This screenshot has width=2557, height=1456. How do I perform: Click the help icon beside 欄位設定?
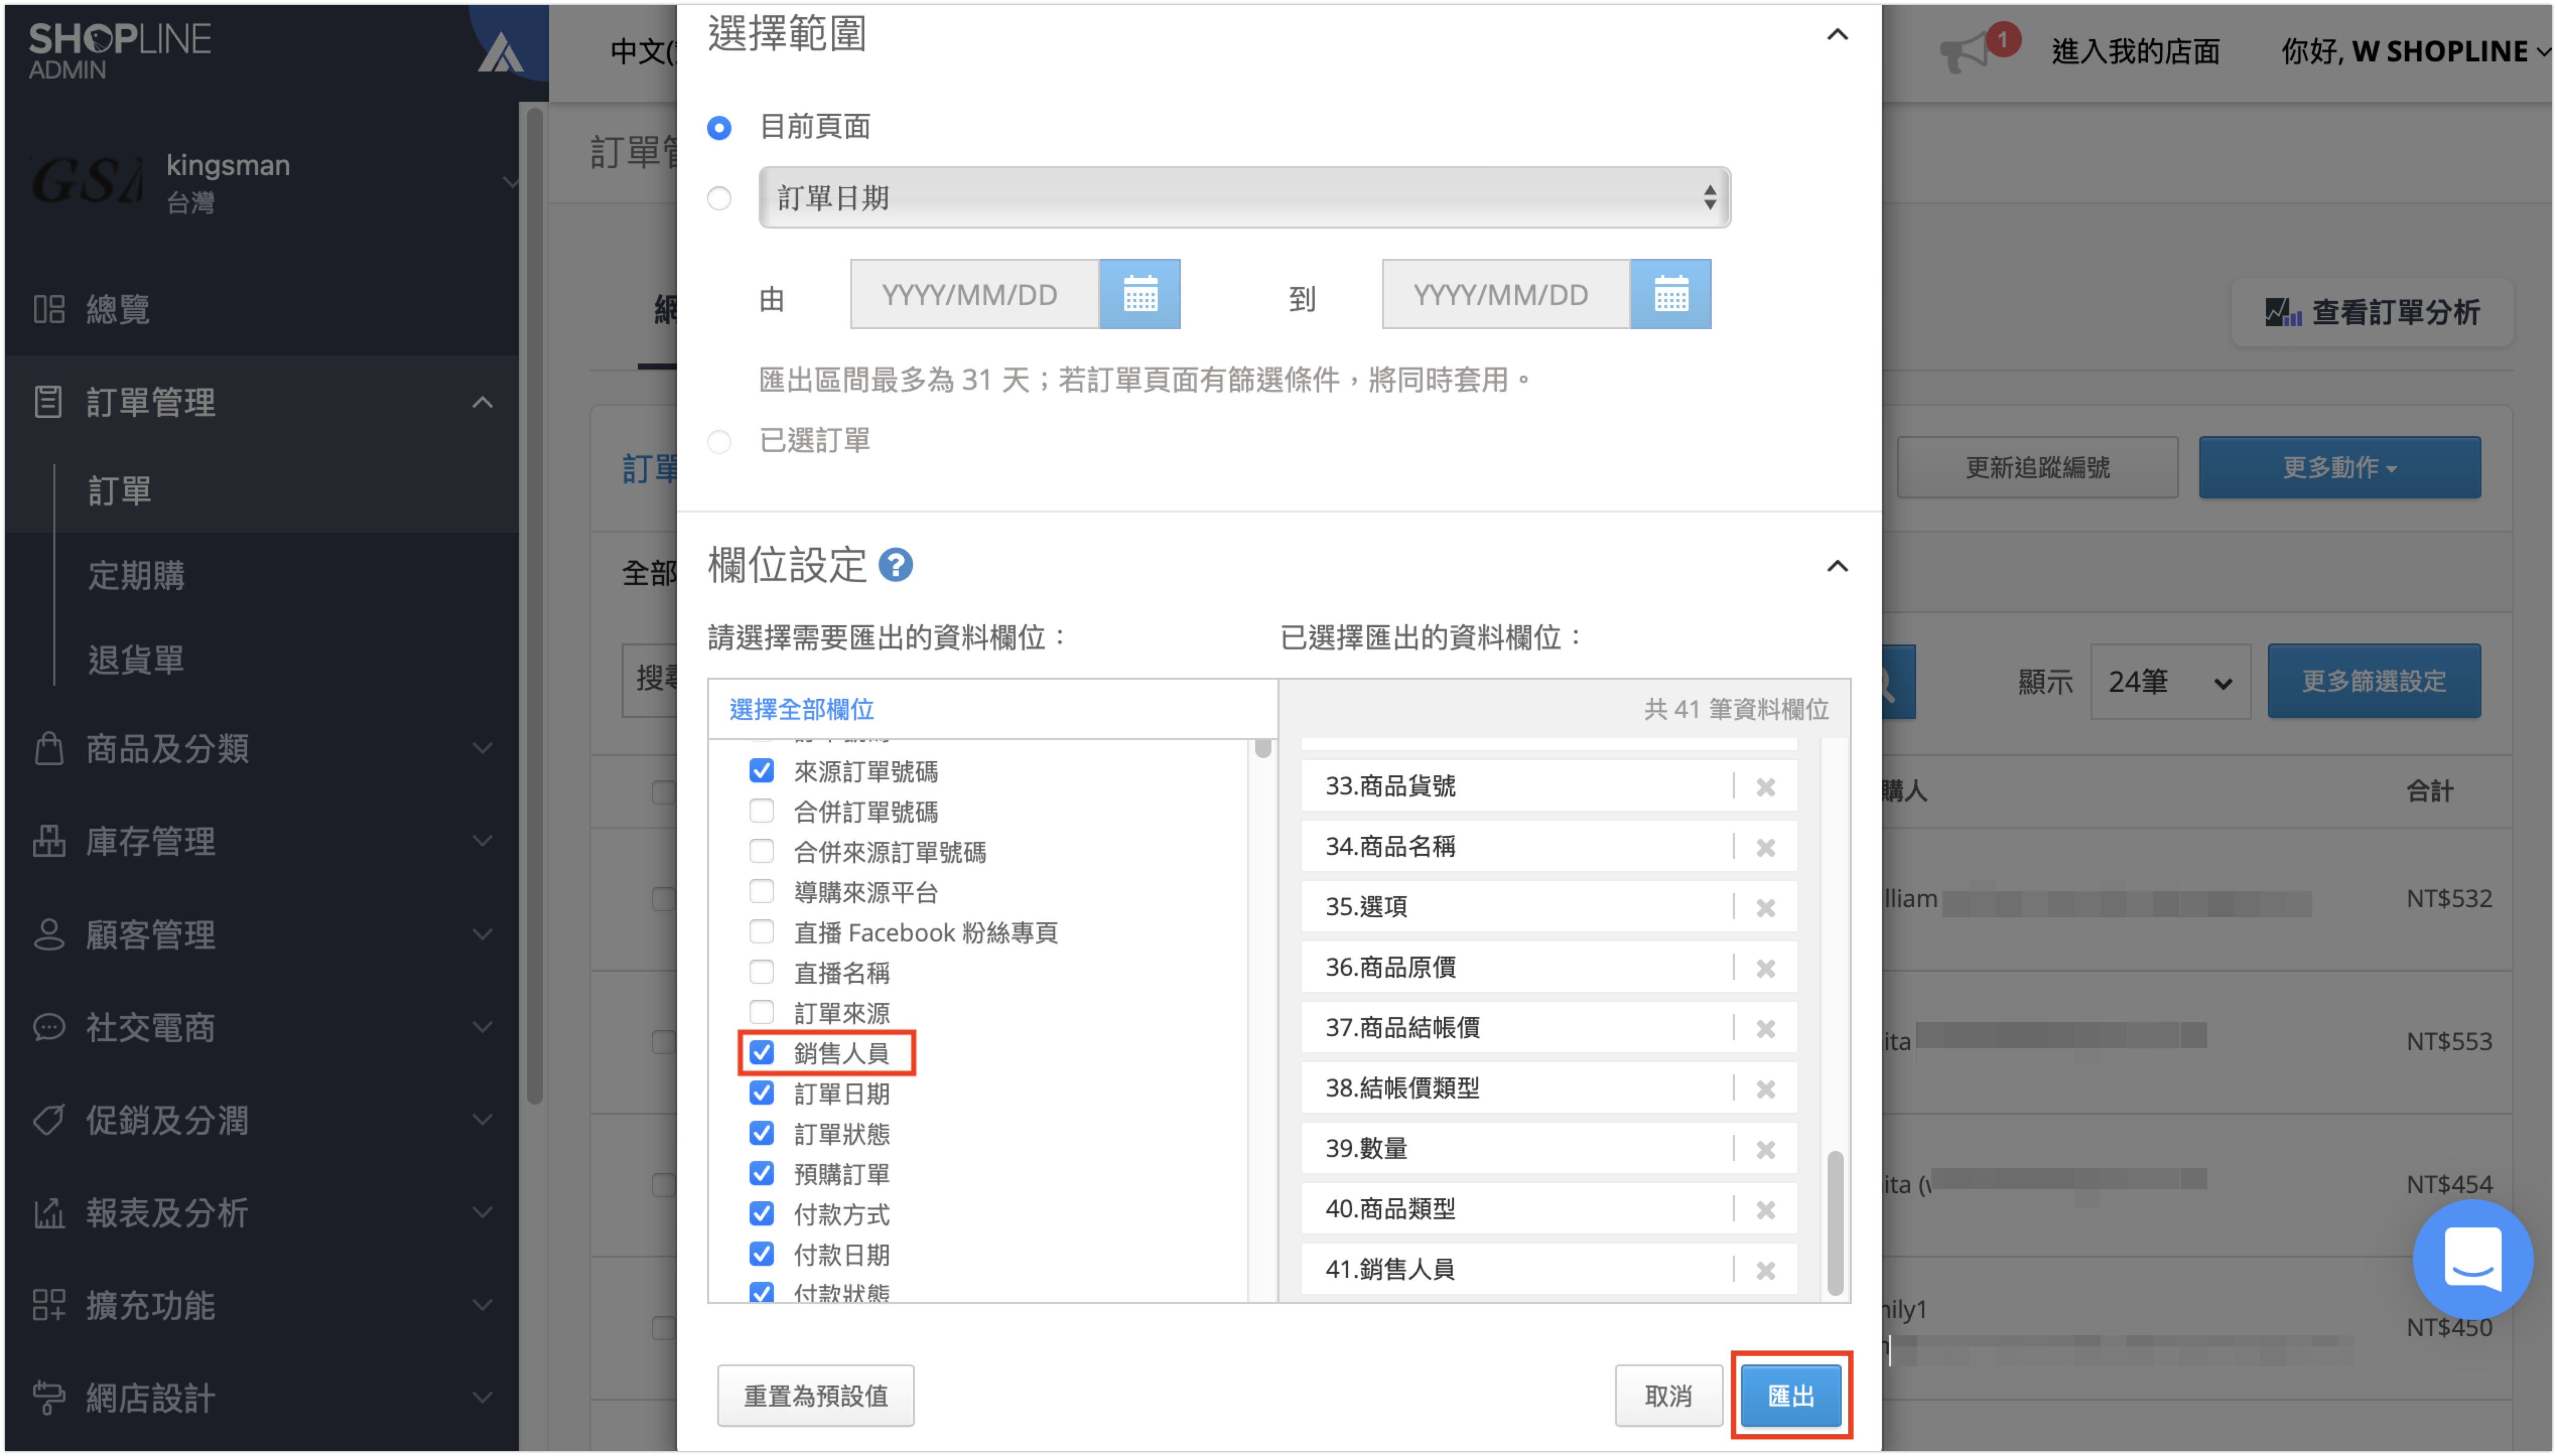coord(895,565)
